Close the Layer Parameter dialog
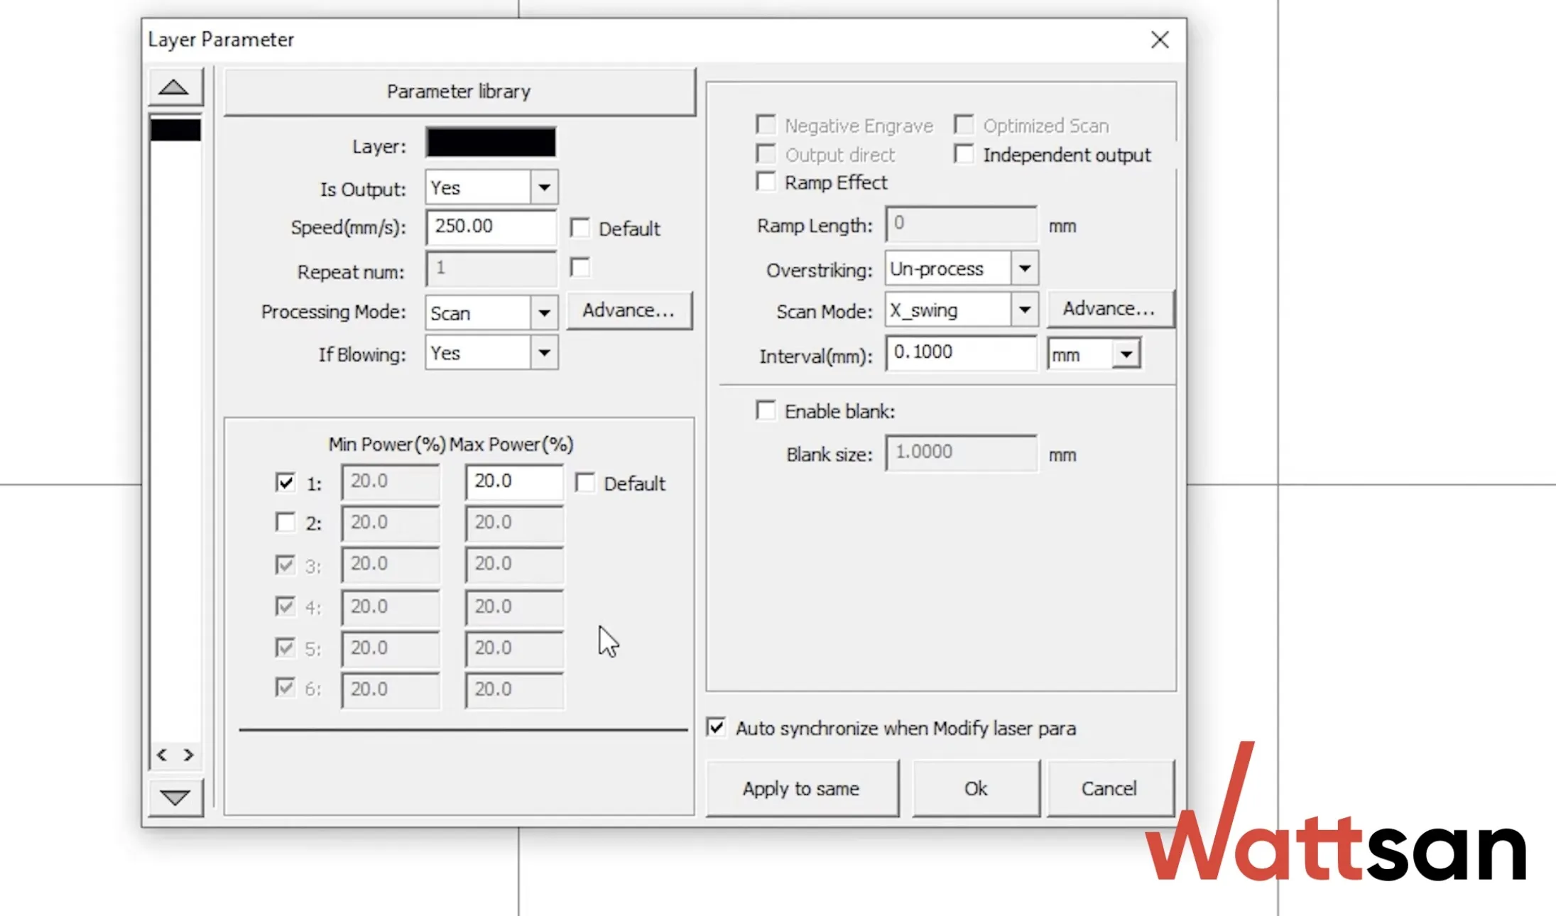Viewport: 1556px width, 916px height. pos(1160,40)
